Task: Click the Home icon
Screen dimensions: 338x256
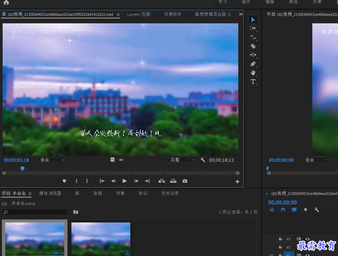Action: 6,2
